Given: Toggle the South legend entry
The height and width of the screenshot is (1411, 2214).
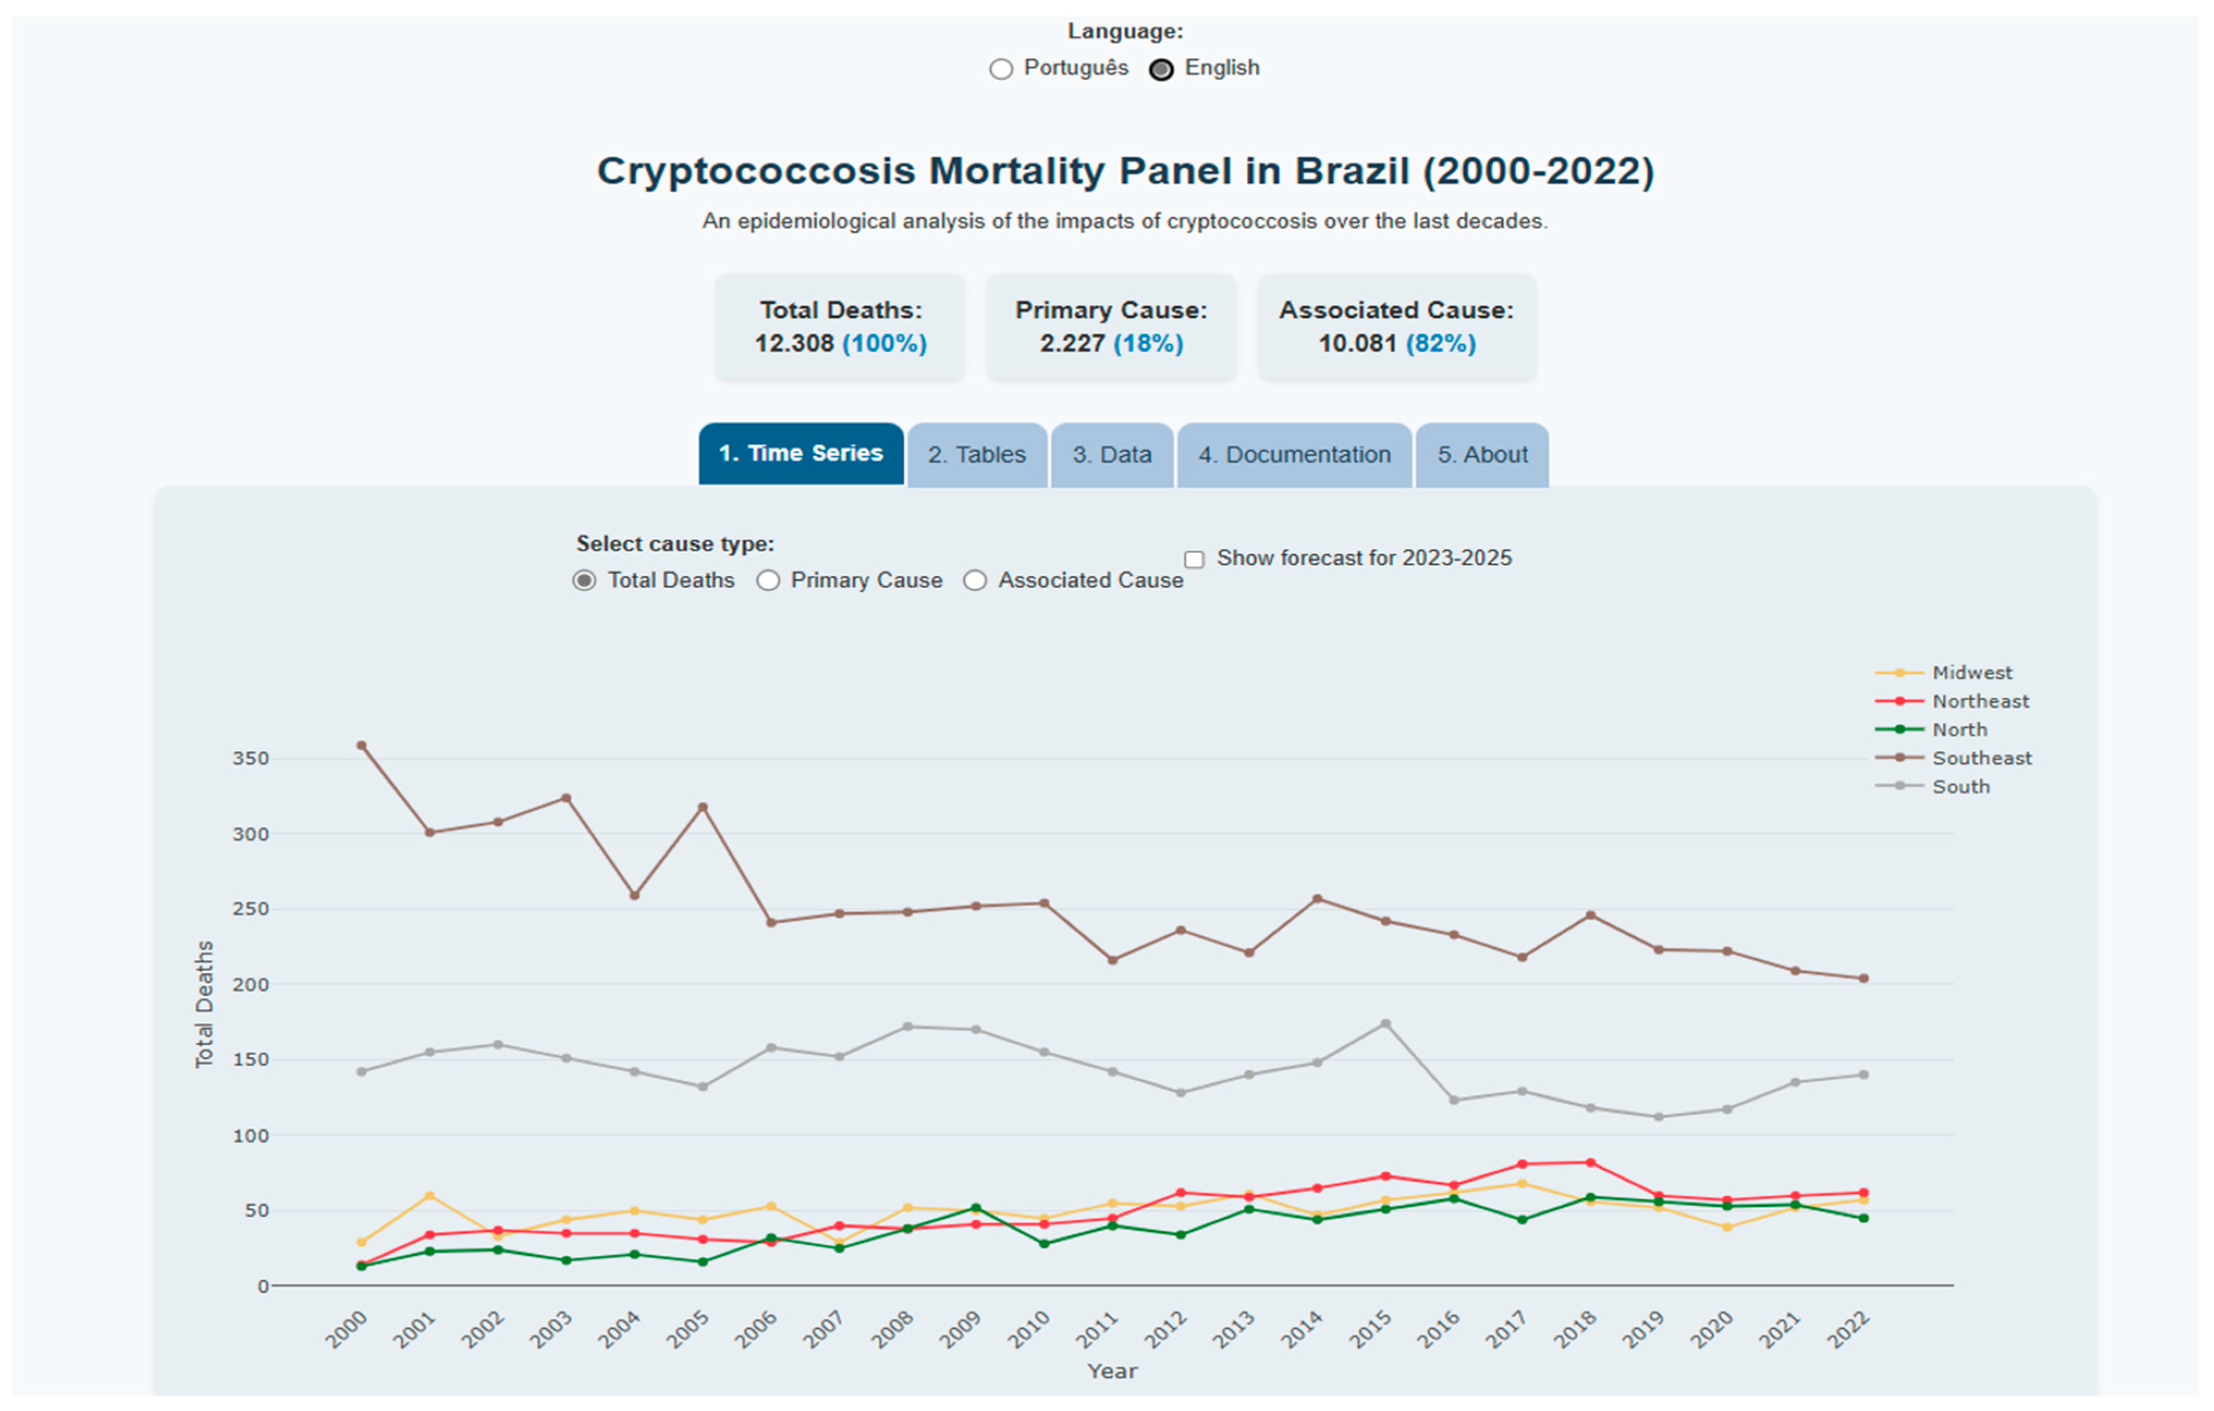Looking at the screenshot, I should tap(1960, 787).
